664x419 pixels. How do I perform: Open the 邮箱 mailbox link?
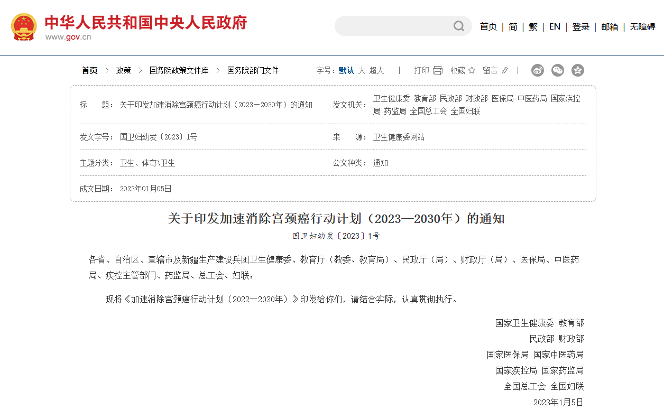[609, 26]
